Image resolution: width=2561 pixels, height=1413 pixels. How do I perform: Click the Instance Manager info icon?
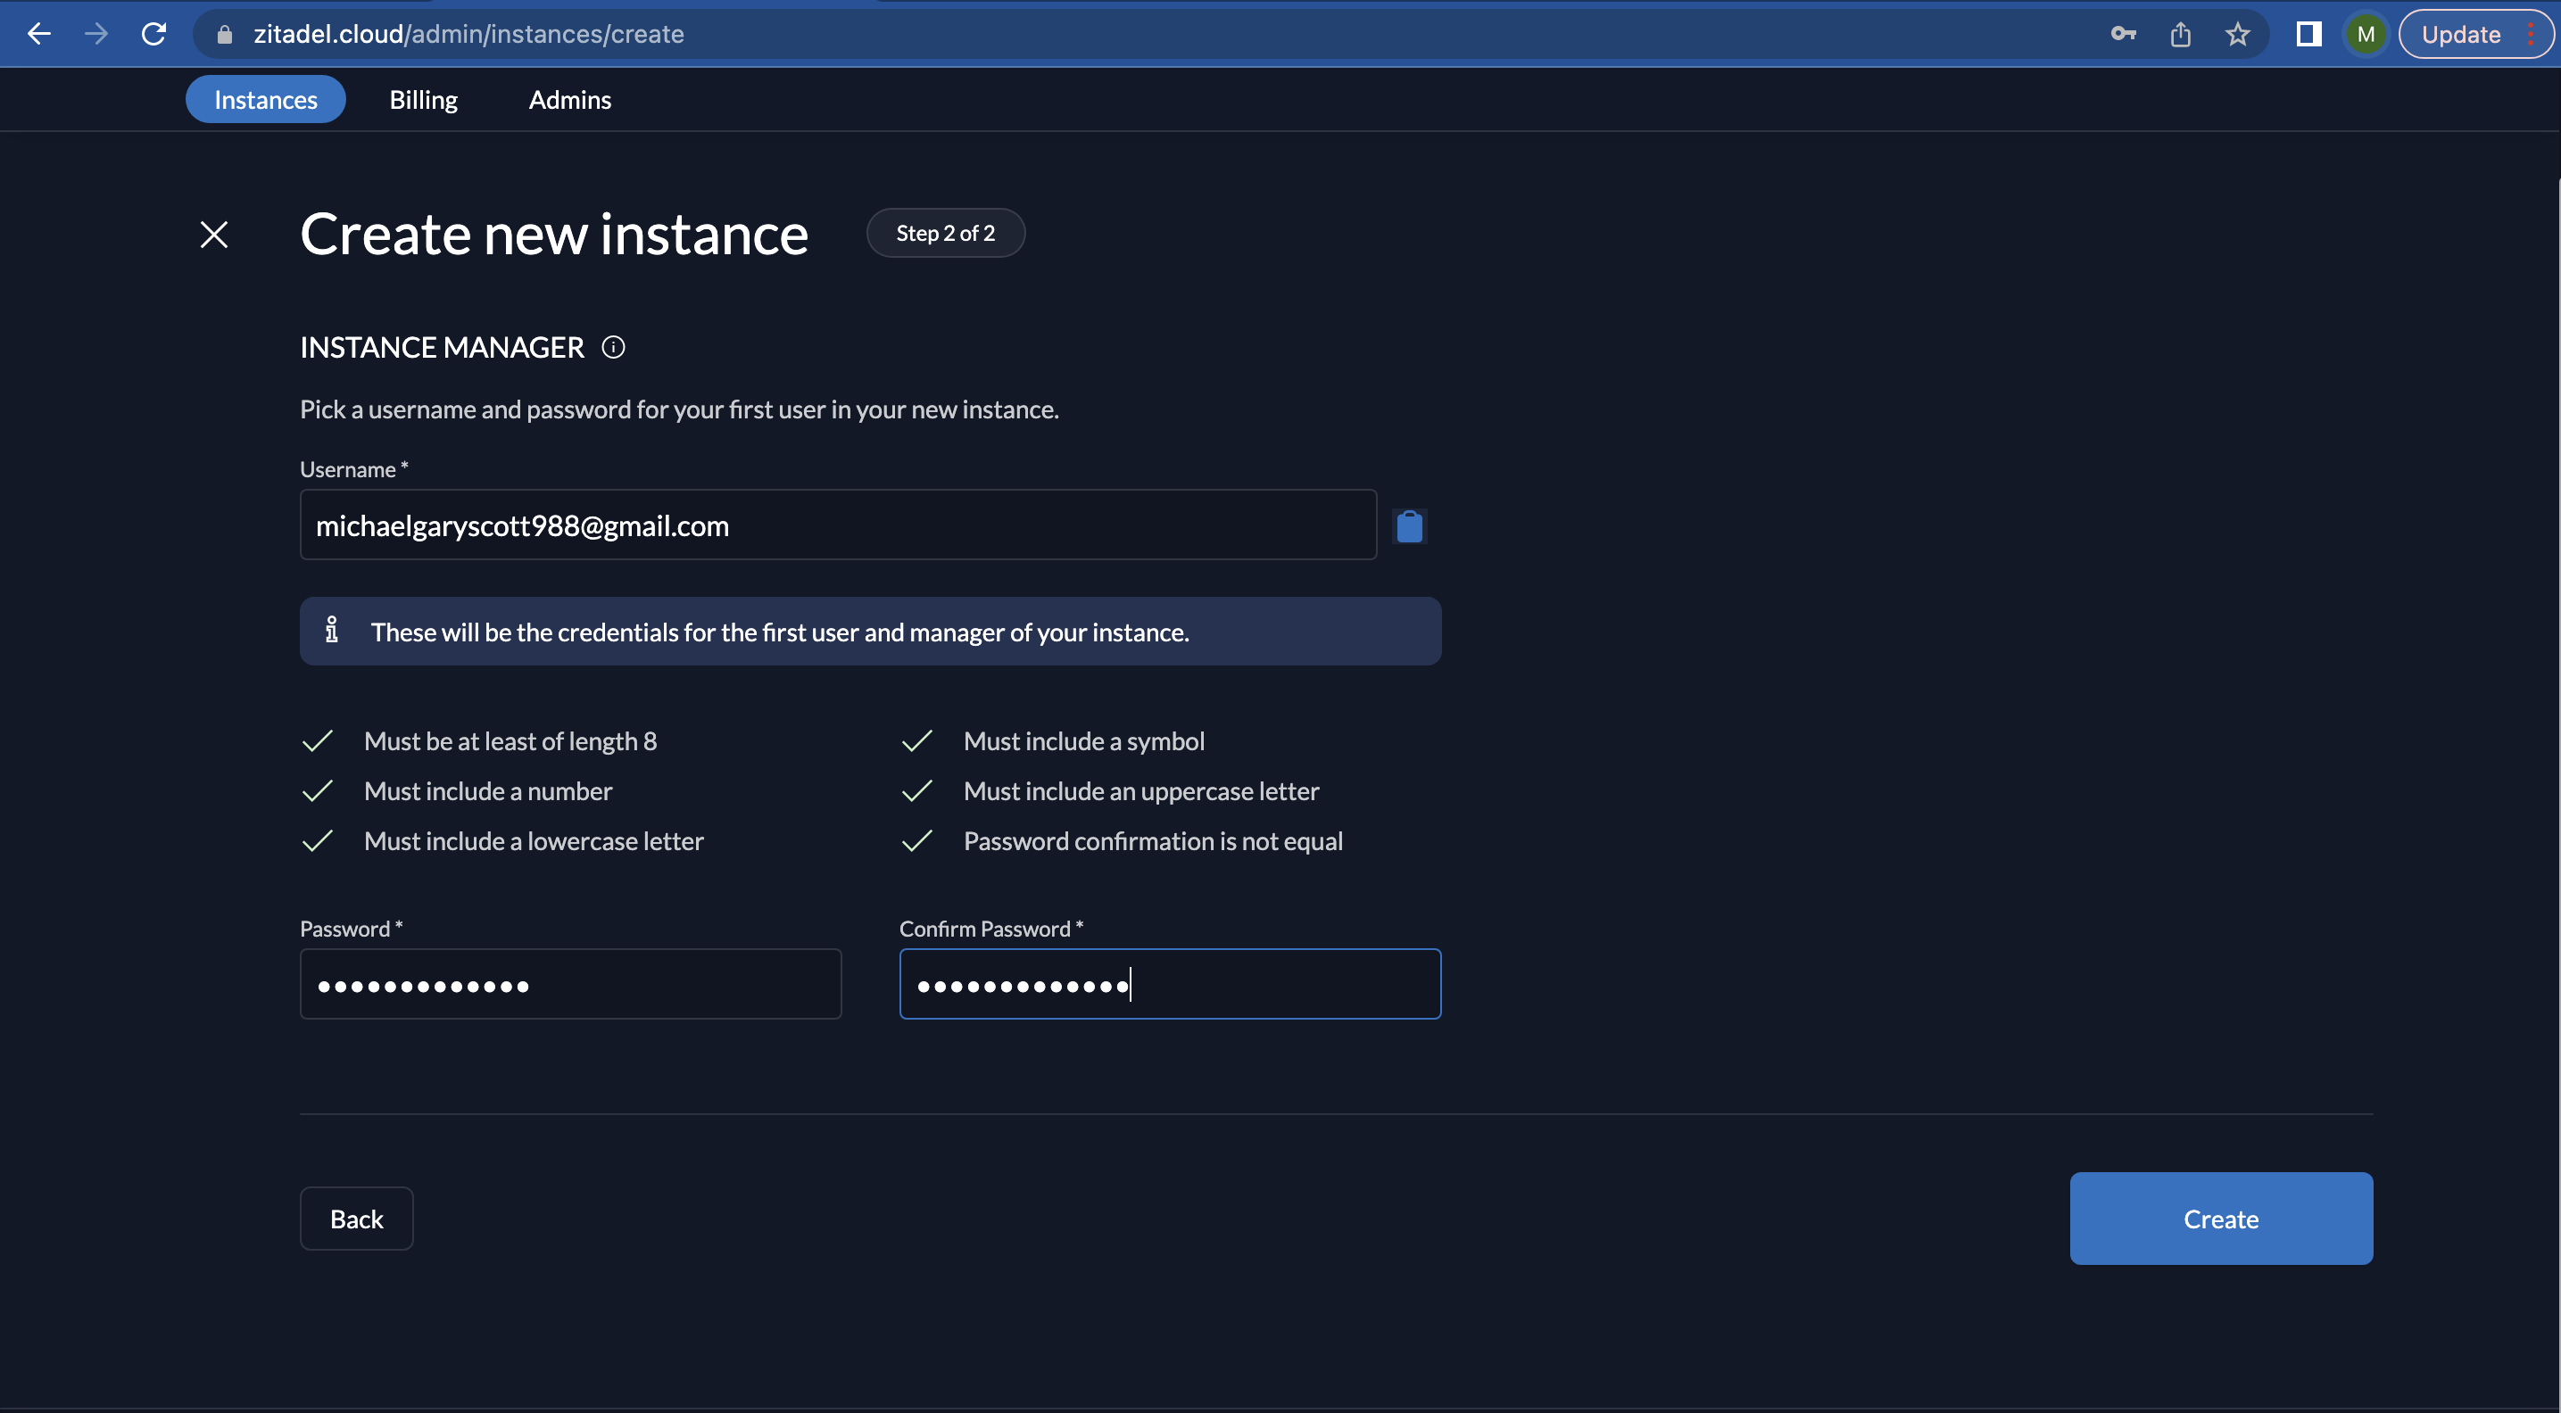[613, 347]
